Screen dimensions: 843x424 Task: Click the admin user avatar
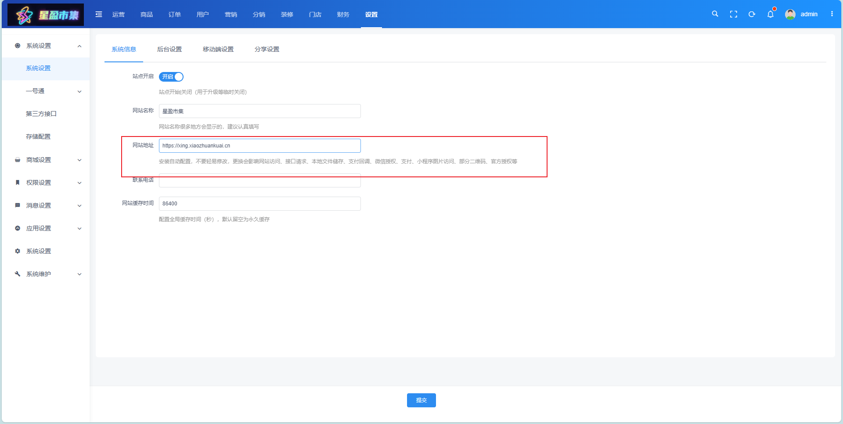click(x=790, y=14)
